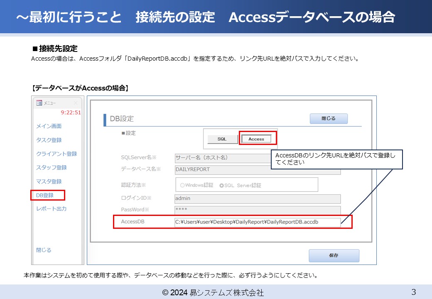Open メイン画面 from the menu
This screenshot has width=432, height=299.
point(49,126)
